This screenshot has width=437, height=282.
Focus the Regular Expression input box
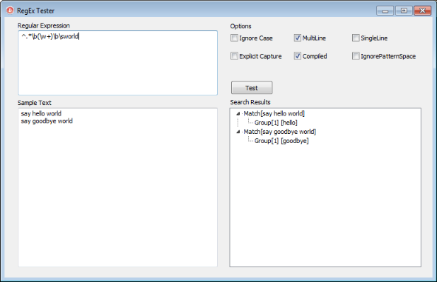pyautogui.click(x=118, y=63)
